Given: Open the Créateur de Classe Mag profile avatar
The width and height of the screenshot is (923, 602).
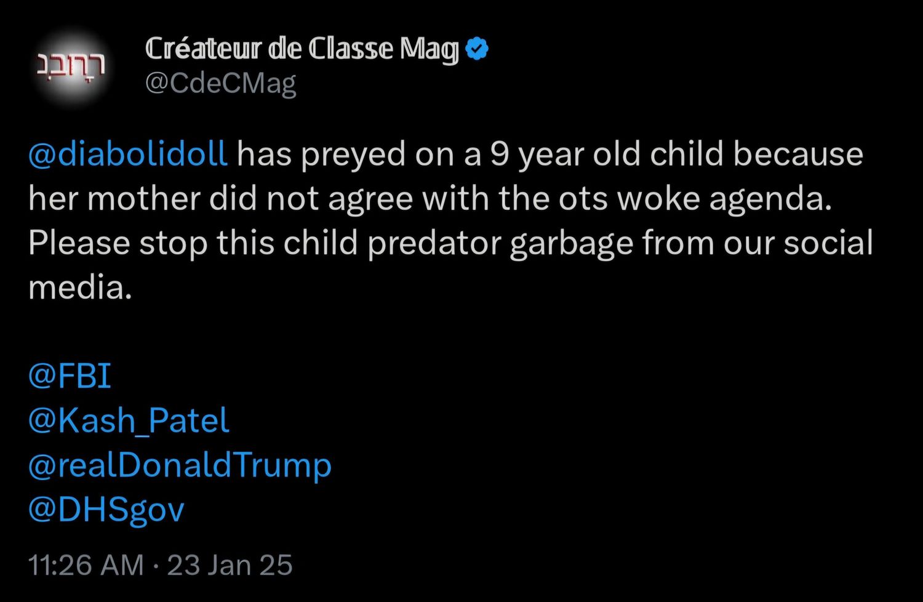Looking at the screenshot, I should point(71,65).
